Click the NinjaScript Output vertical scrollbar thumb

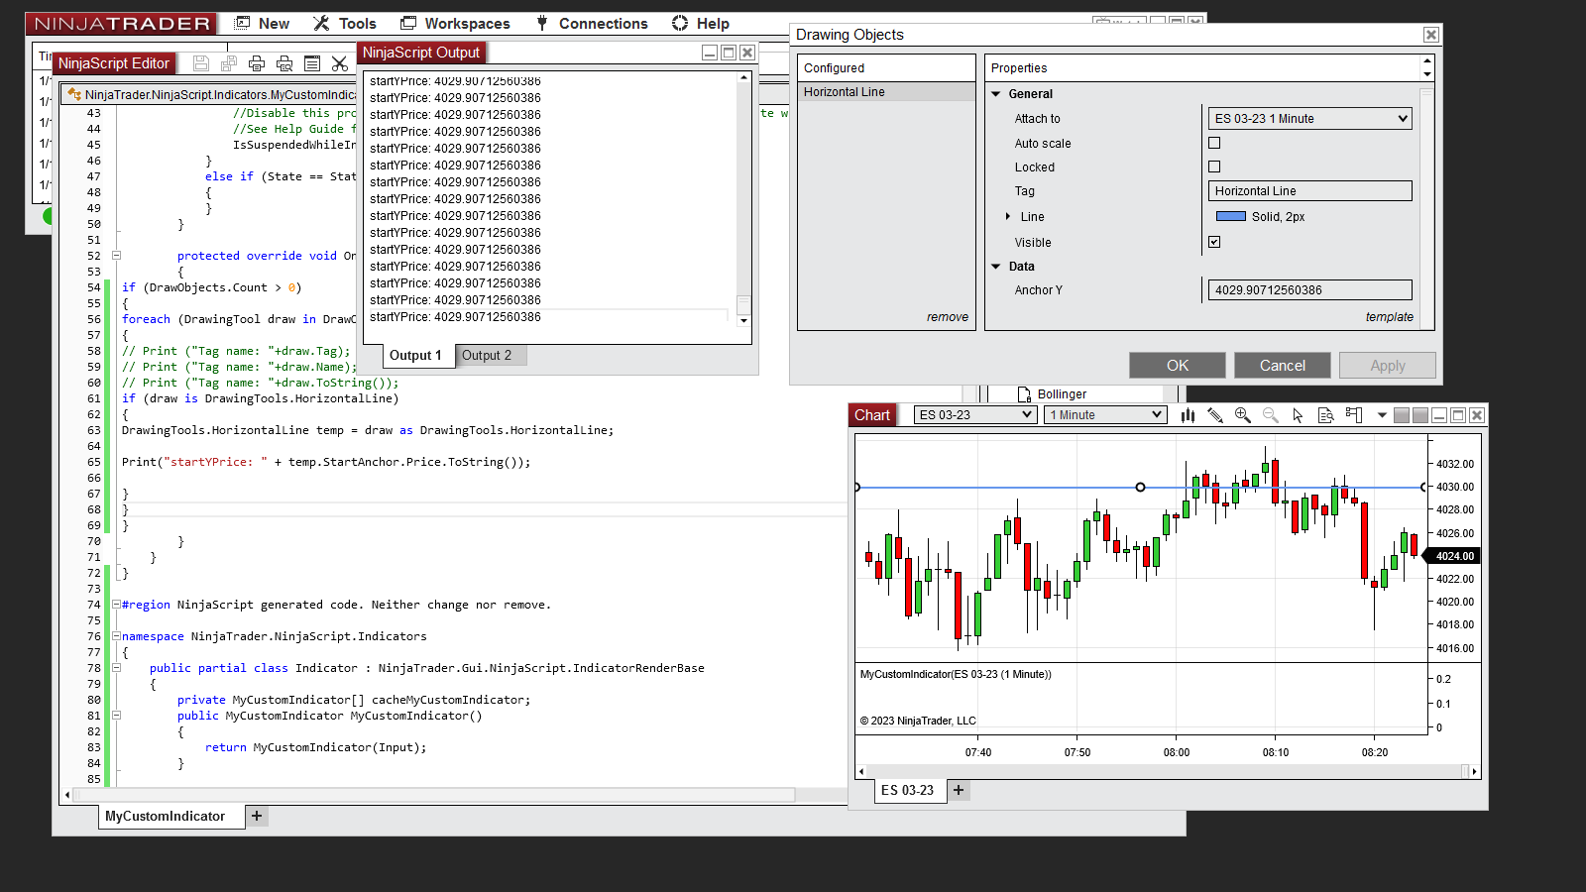(x=743, y=304)
